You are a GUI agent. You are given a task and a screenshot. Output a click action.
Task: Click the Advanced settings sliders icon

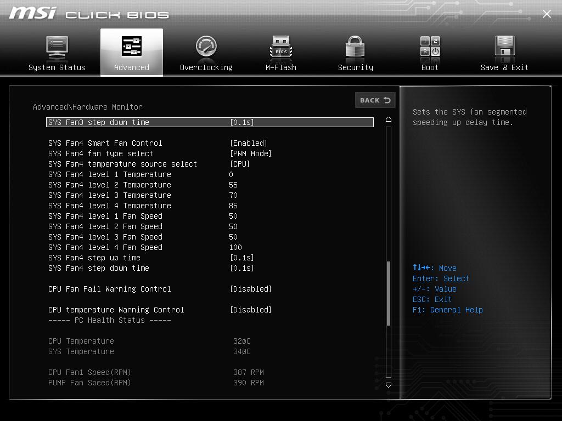pyautogui.click(x=132, y=46)
